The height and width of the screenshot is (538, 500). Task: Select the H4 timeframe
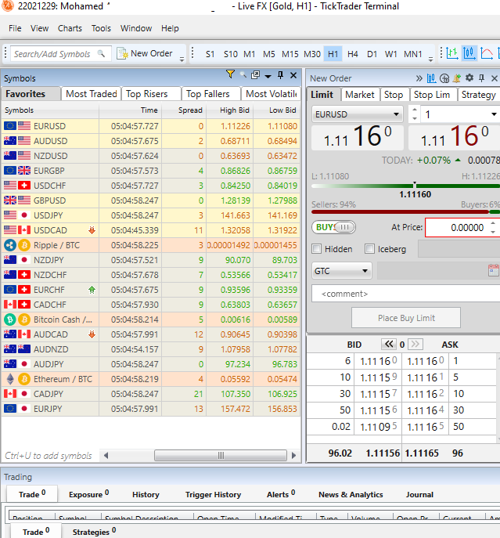pos(352,54)
